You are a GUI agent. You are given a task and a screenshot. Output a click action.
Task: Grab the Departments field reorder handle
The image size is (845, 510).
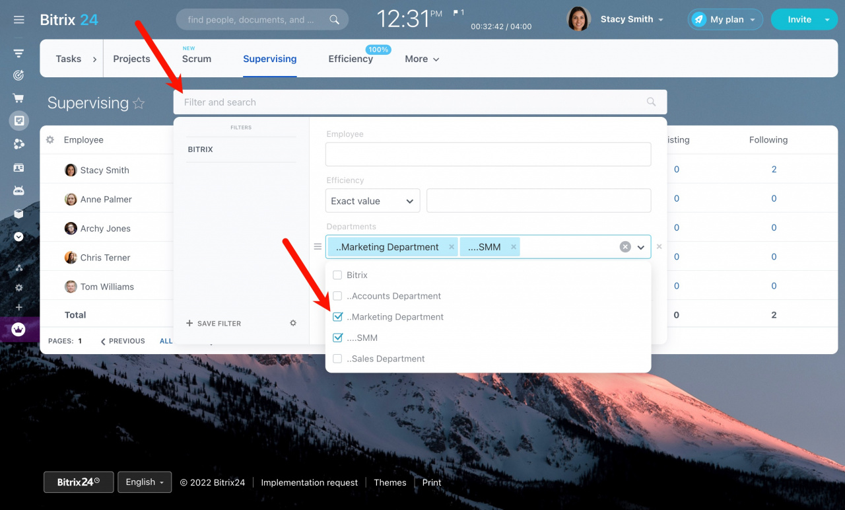[318, 247]
